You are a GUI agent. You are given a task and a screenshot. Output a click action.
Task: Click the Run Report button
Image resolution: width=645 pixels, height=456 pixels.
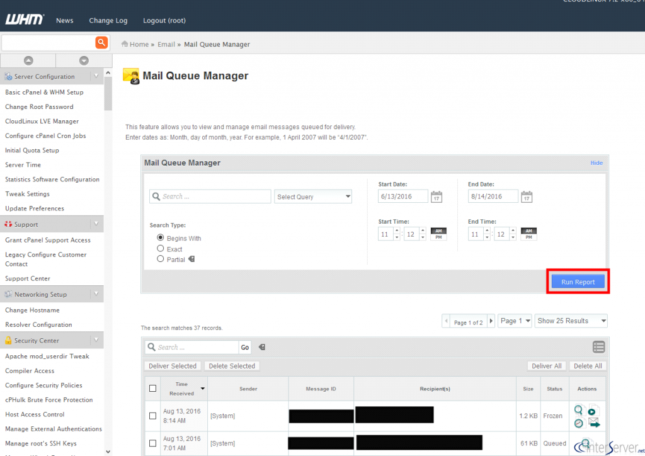(x=578, y=282)
